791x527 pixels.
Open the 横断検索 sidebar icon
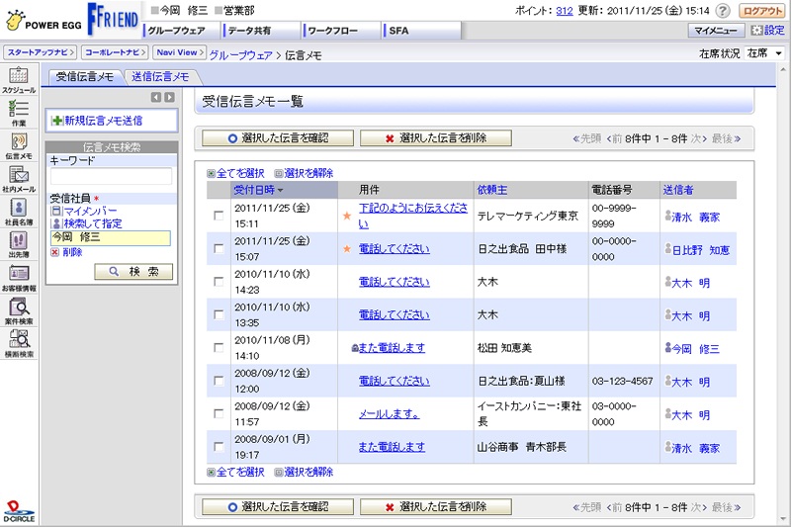pyautogui.click(x=19, y=343)
